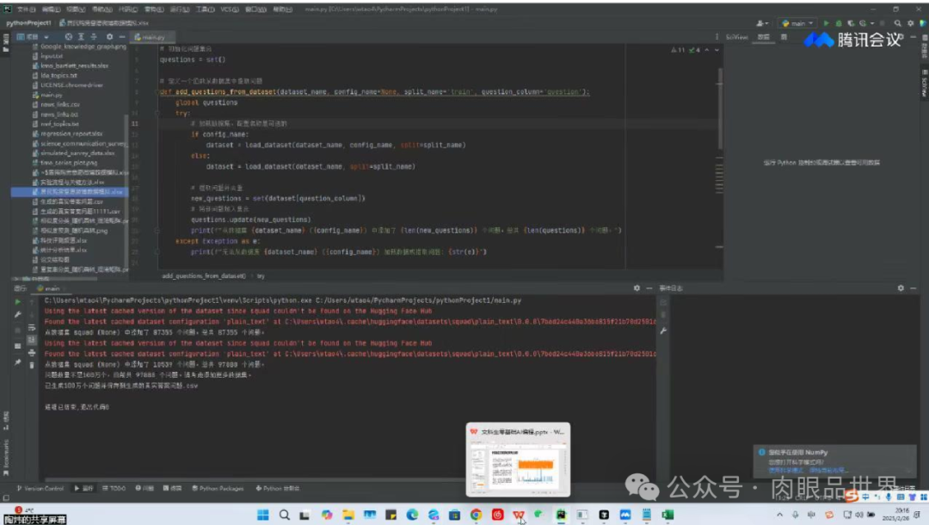Click the editor vertical scrollbar
The image size is (929, 525).
click(720, 109)
